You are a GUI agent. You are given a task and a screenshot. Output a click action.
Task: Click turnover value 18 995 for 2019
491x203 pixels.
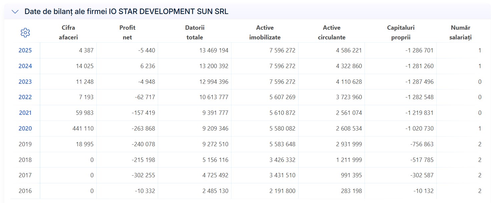coord(85,144)
